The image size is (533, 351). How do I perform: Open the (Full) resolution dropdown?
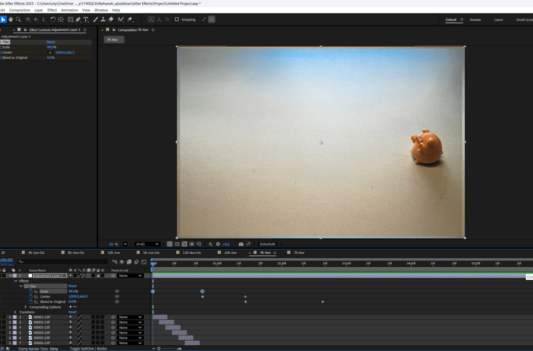point(147,244)
